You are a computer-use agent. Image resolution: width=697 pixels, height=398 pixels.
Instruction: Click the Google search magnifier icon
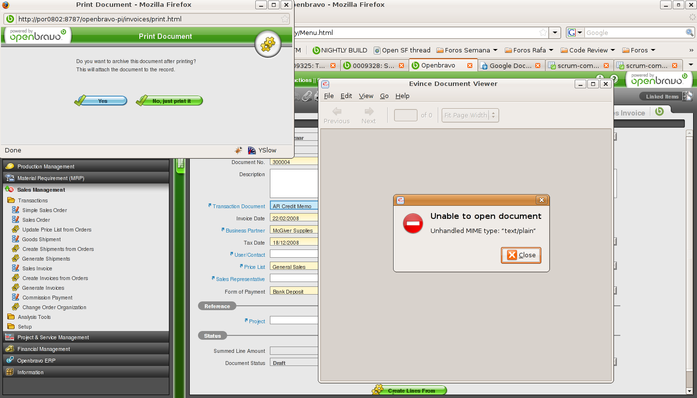click(x=690, y=33)
